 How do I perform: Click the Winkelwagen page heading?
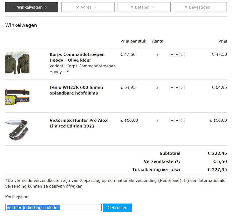[x=21, y=25]
